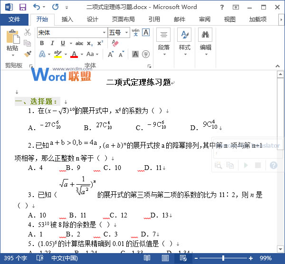Expand the font size dropdown 五号

(x=126, y=32)
